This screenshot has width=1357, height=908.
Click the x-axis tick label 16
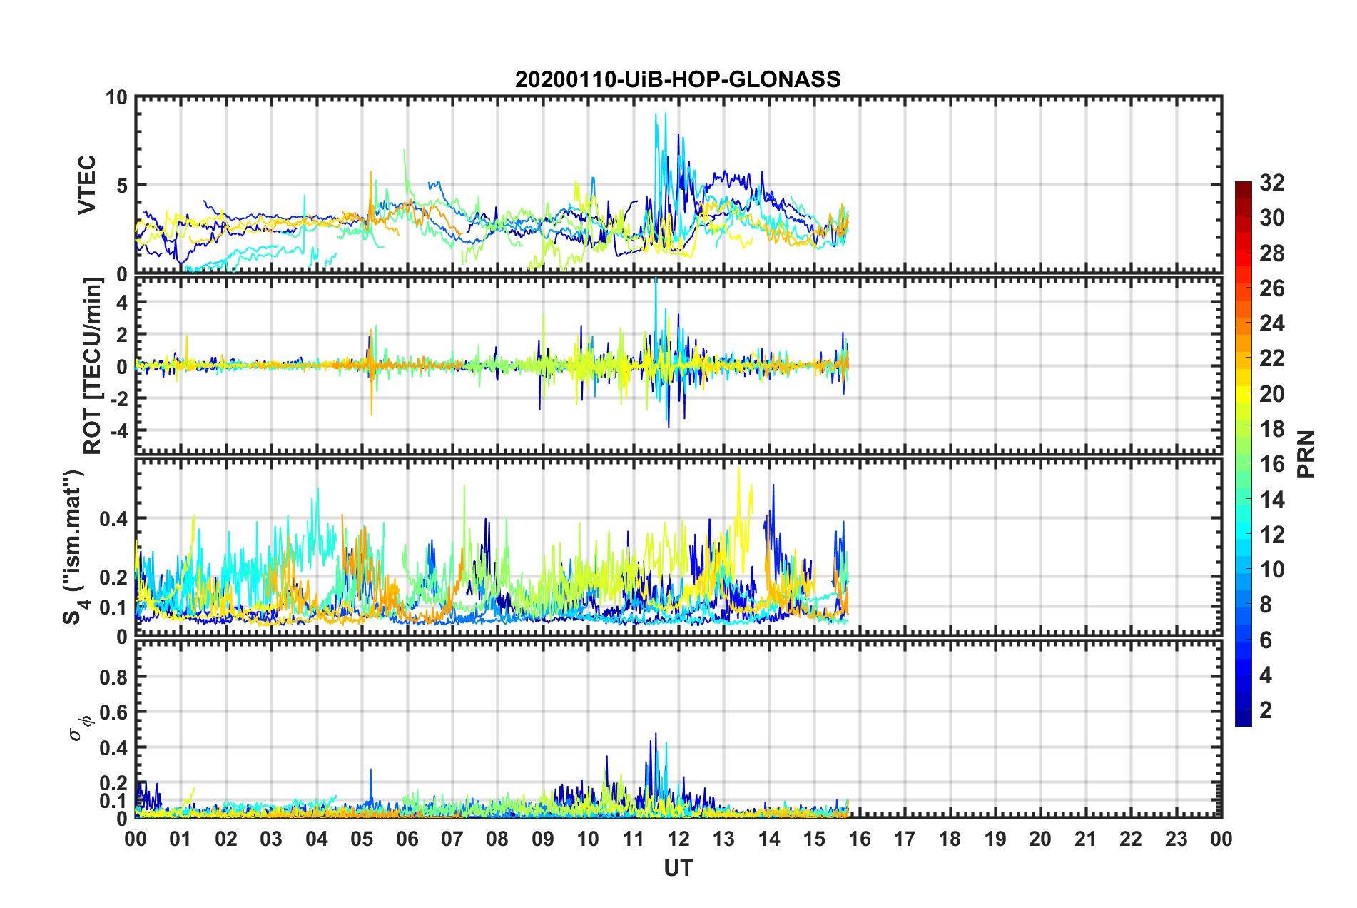(860, 839)
